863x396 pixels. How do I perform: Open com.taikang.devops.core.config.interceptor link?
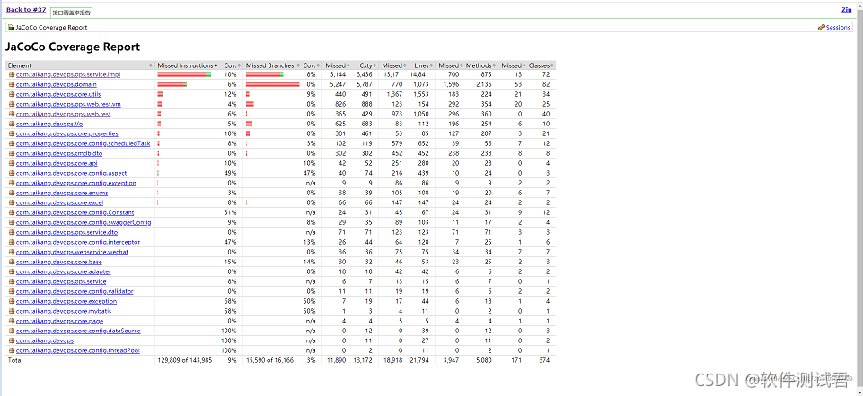77,242
